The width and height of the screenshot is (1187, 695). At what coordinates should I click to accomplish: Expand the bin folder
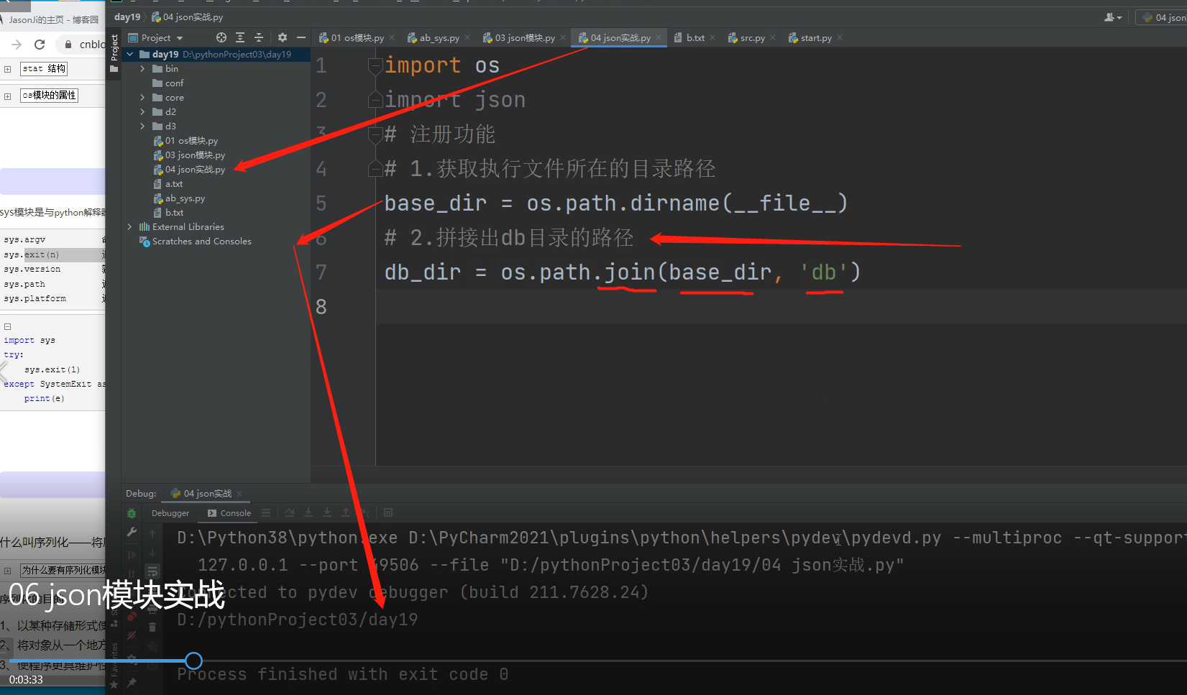coord(142,68)
